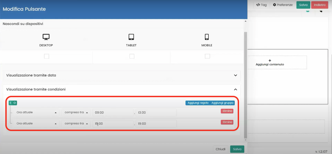Tick the Mobile hide checkbox
Screen dimensions: 332x154
click(x=207, y=56)
